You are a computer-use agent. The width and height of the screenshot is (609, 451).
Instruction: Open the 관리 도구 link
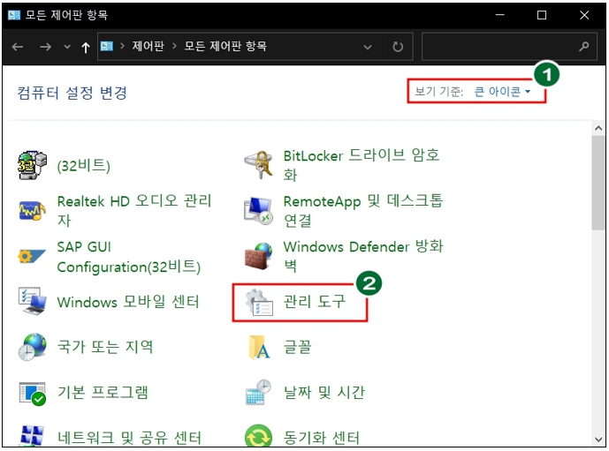click(314, 301)
